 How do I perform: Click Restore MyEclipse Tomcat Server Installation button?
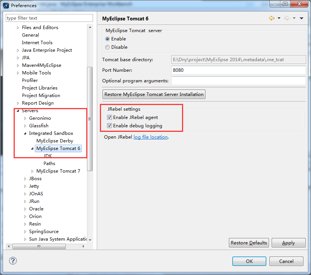tap(154, 94)
